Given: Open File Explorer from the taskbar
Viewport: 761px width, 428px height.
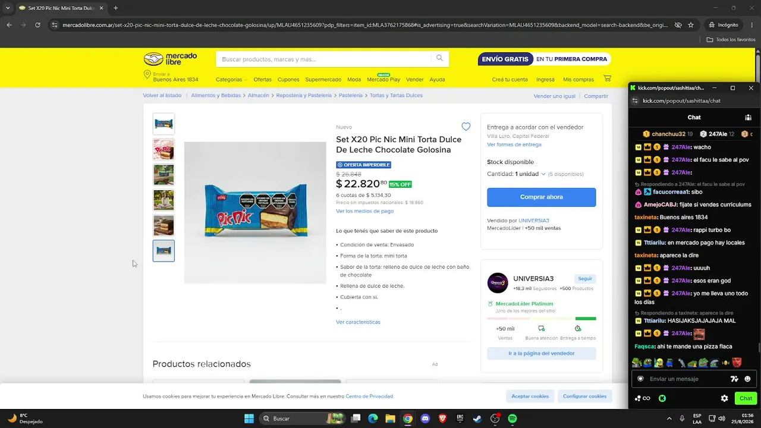Looking at the screenshot, I should coord(390,418).
